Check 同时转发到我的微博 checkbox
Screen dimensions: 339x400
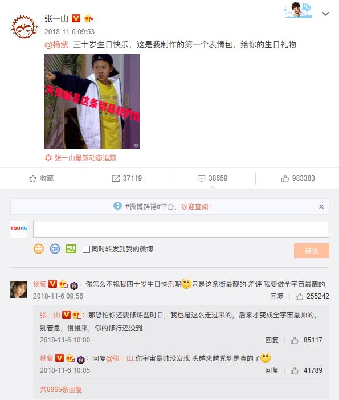pyautogui.click(x=86, y=249)
